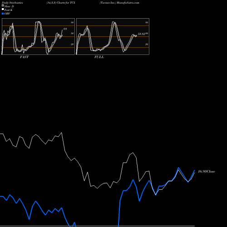Viewport: 227px width, 227px height.
Task: Open the FULL stochastic chart panel
Action: pyautogui.click(x=113, y=36)
